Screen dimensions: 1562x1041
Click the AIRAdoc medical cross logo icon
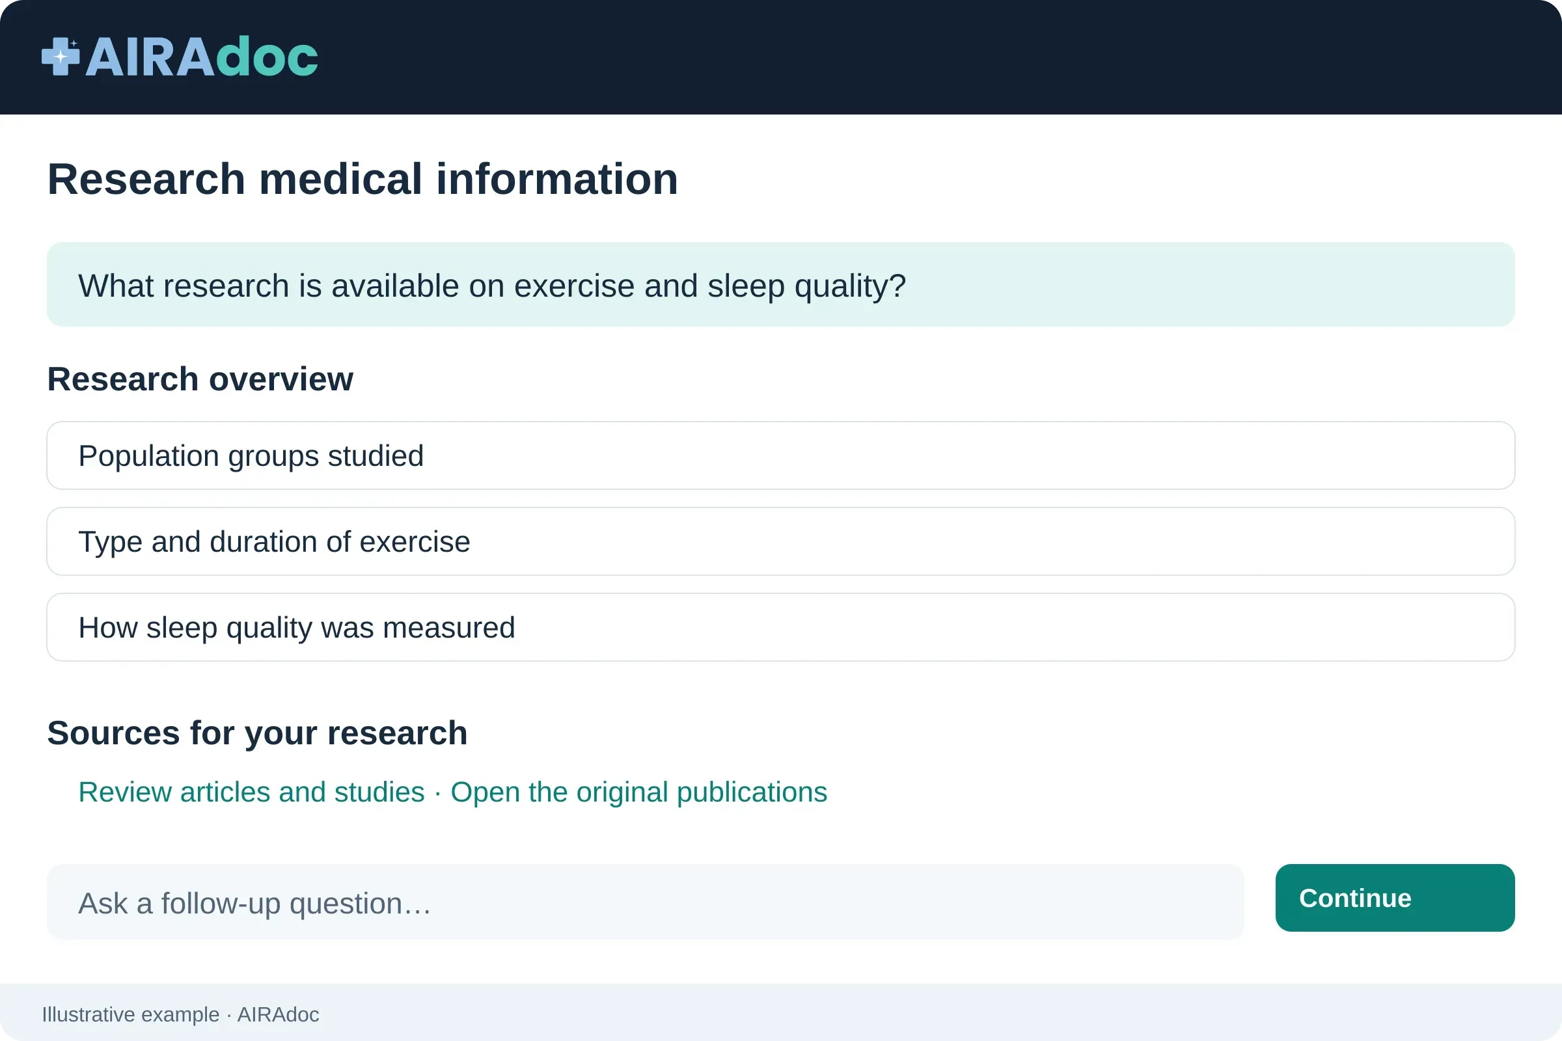click(x=61, y=57)
